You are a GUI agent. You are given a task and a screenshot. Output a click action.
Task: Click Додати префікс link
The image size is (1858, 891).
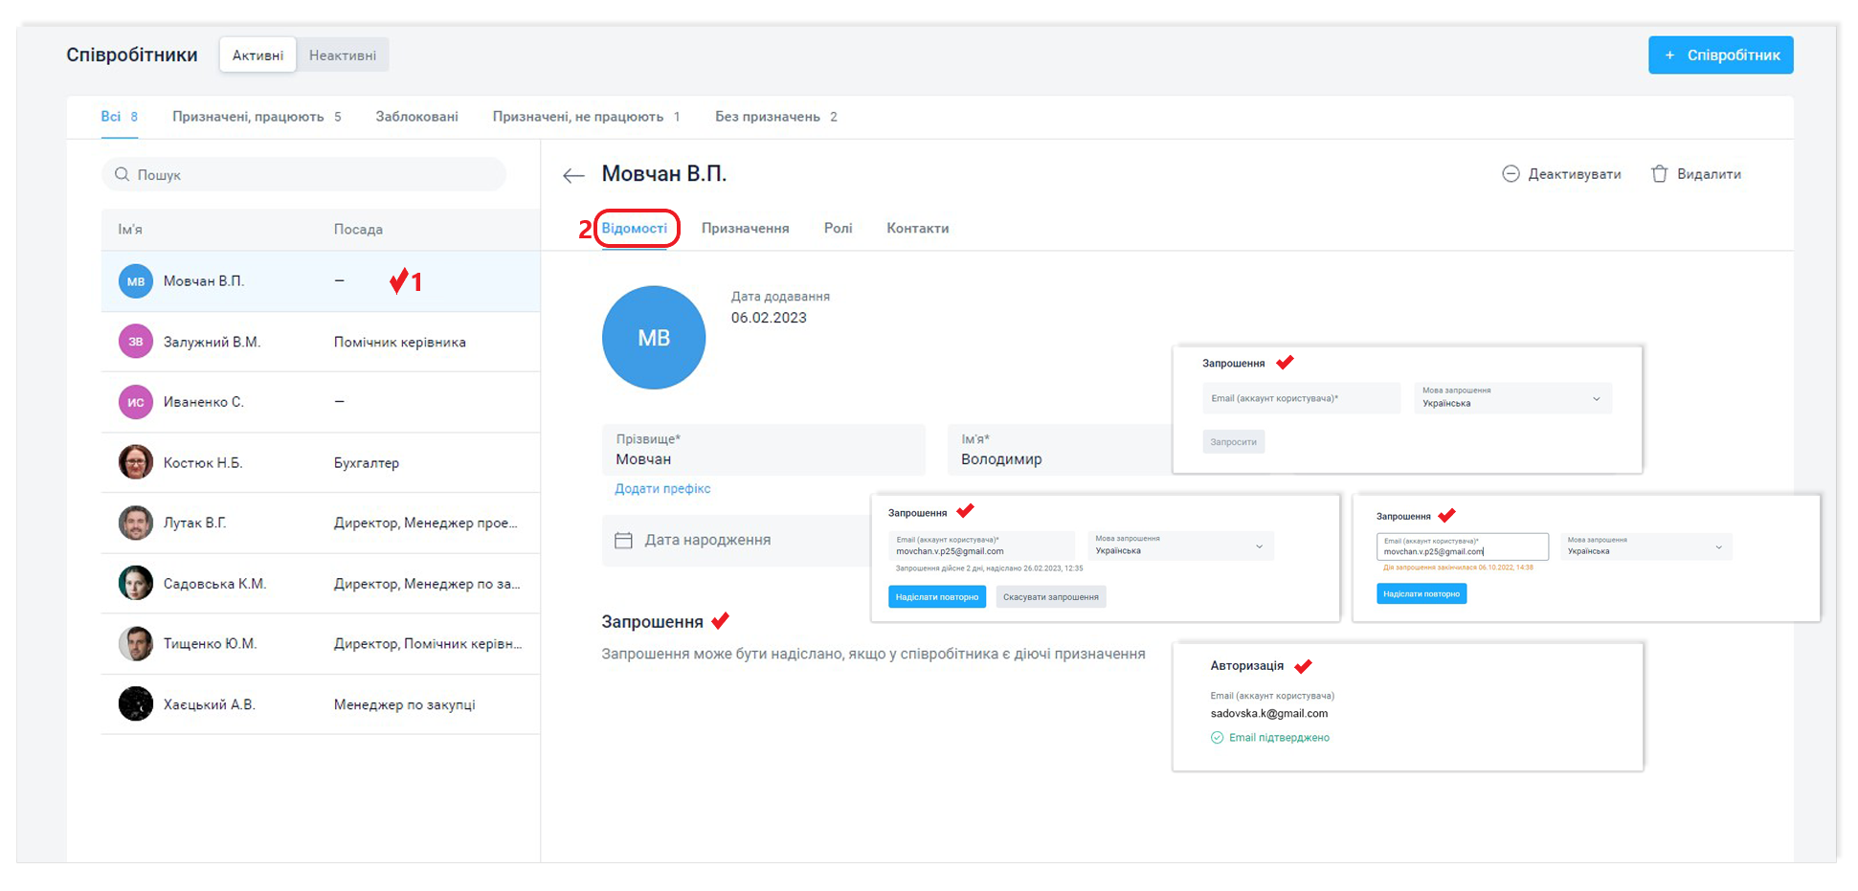[x=662, y=489]
